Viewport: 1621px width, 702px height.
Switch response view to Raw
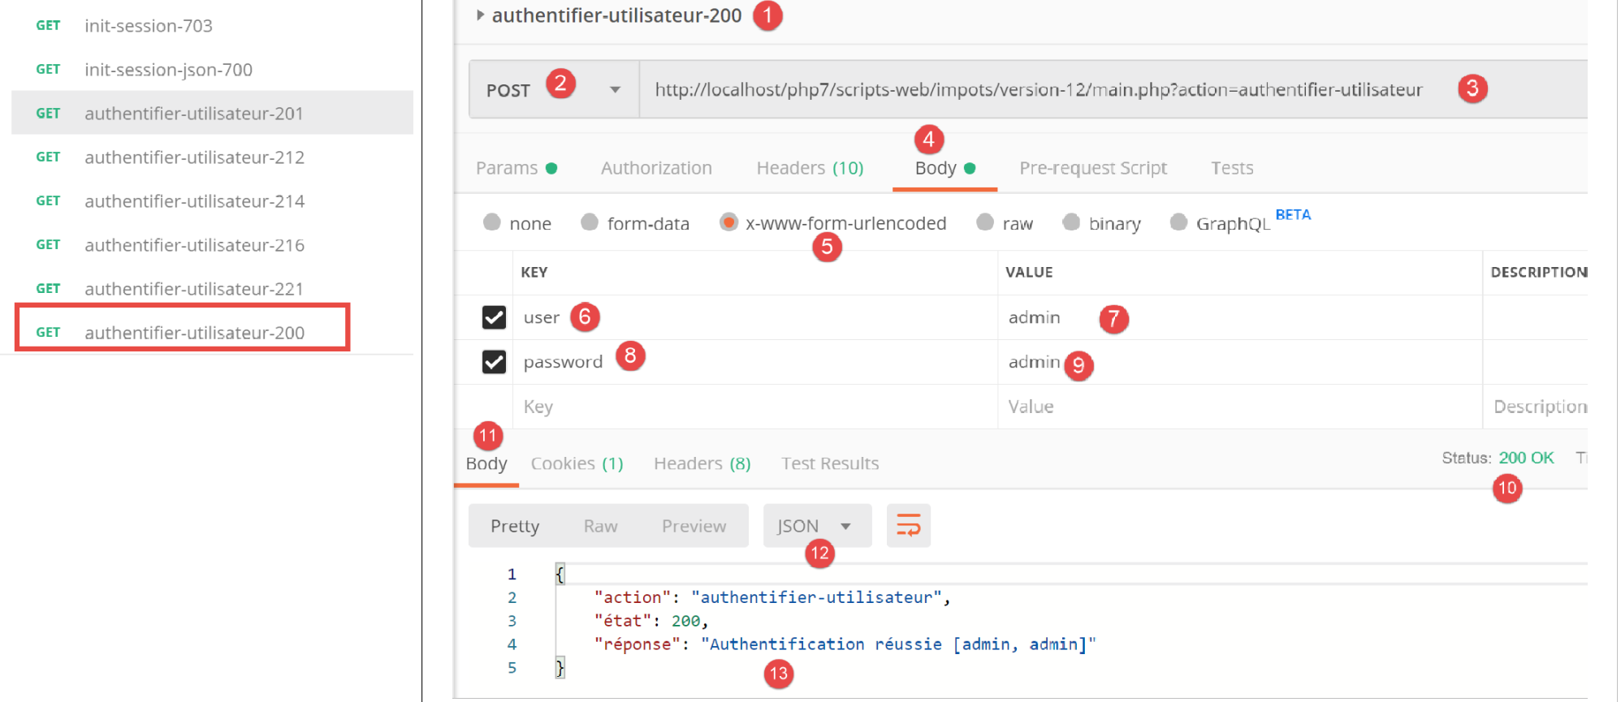click(600, 526)
